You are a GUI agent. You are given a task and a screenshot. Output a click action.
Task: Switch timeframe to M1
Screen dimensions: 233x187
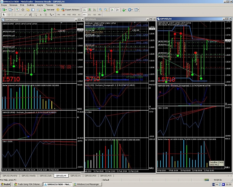pos(59,15)
